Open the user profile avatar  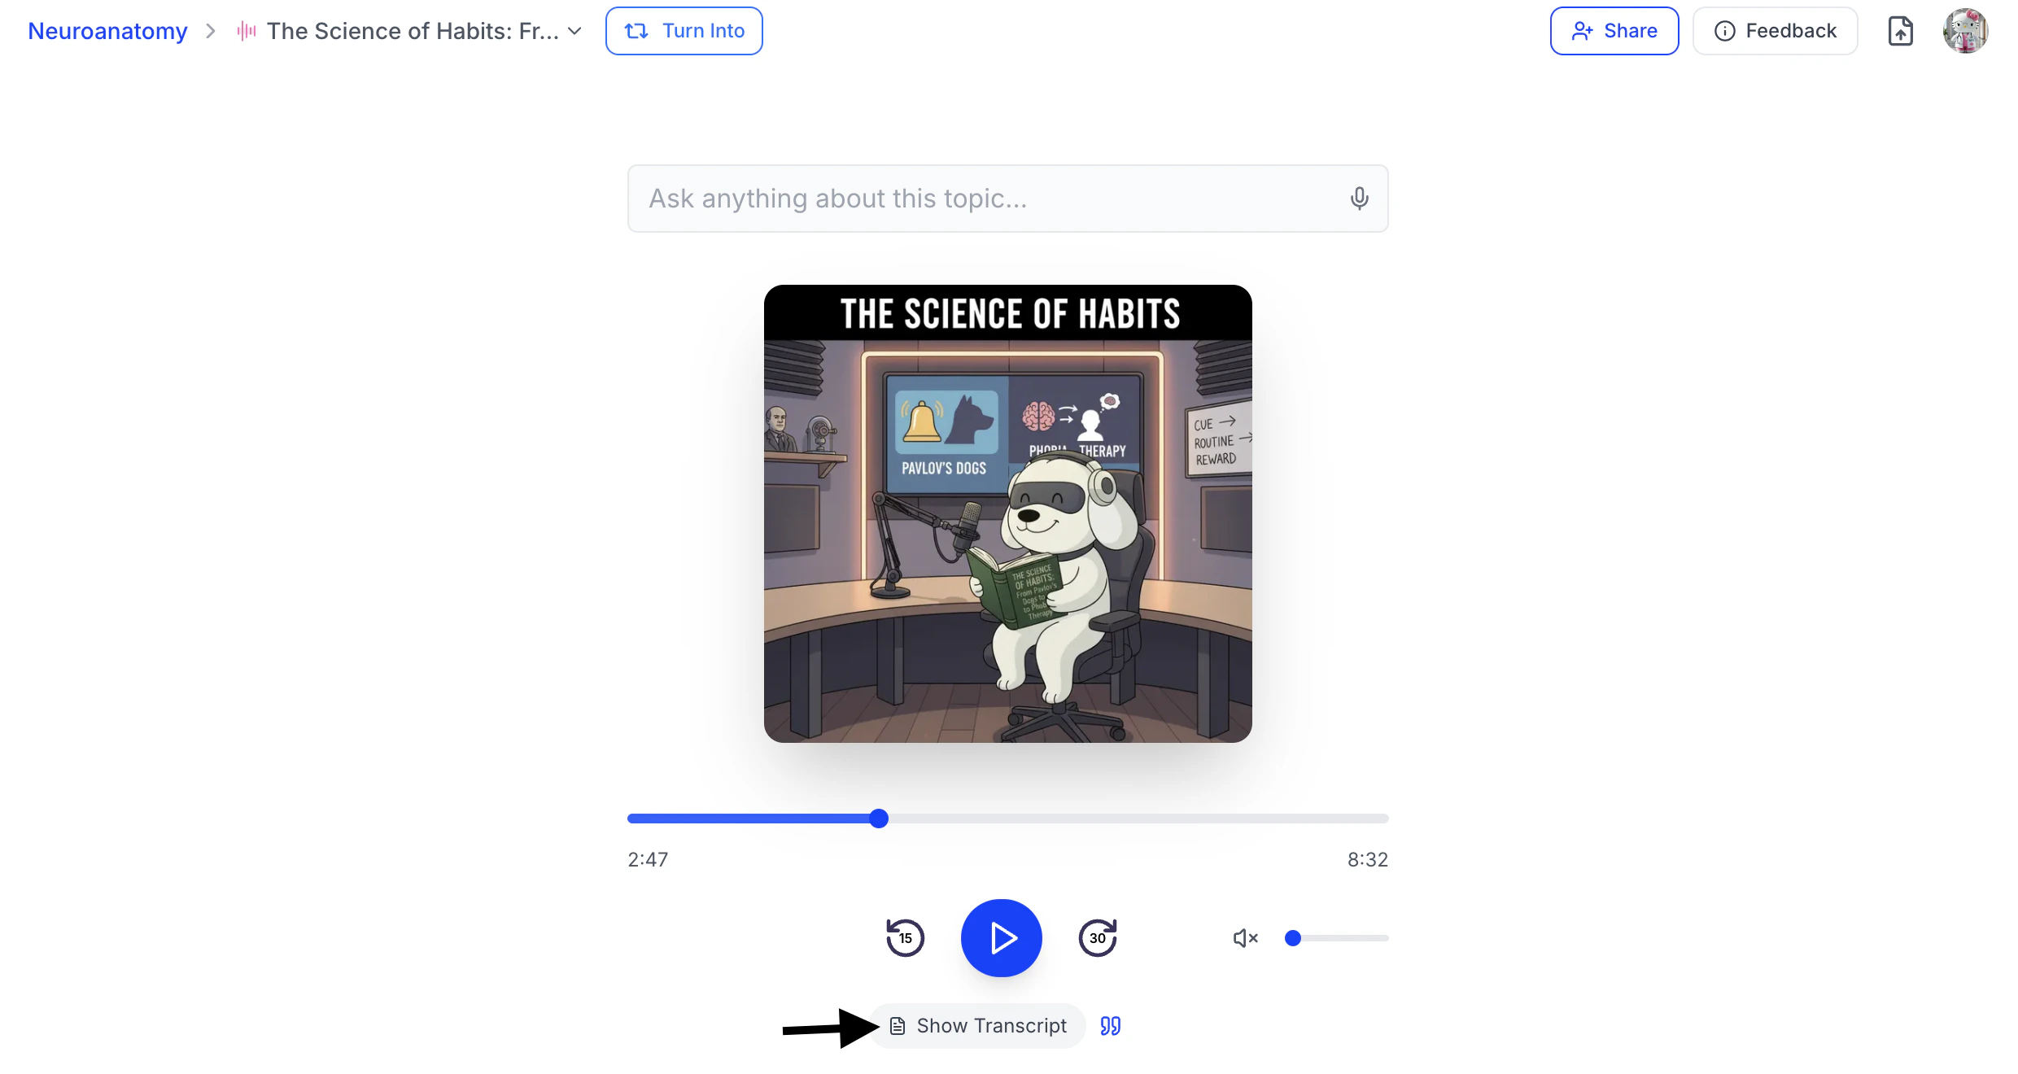[1965, 31]
